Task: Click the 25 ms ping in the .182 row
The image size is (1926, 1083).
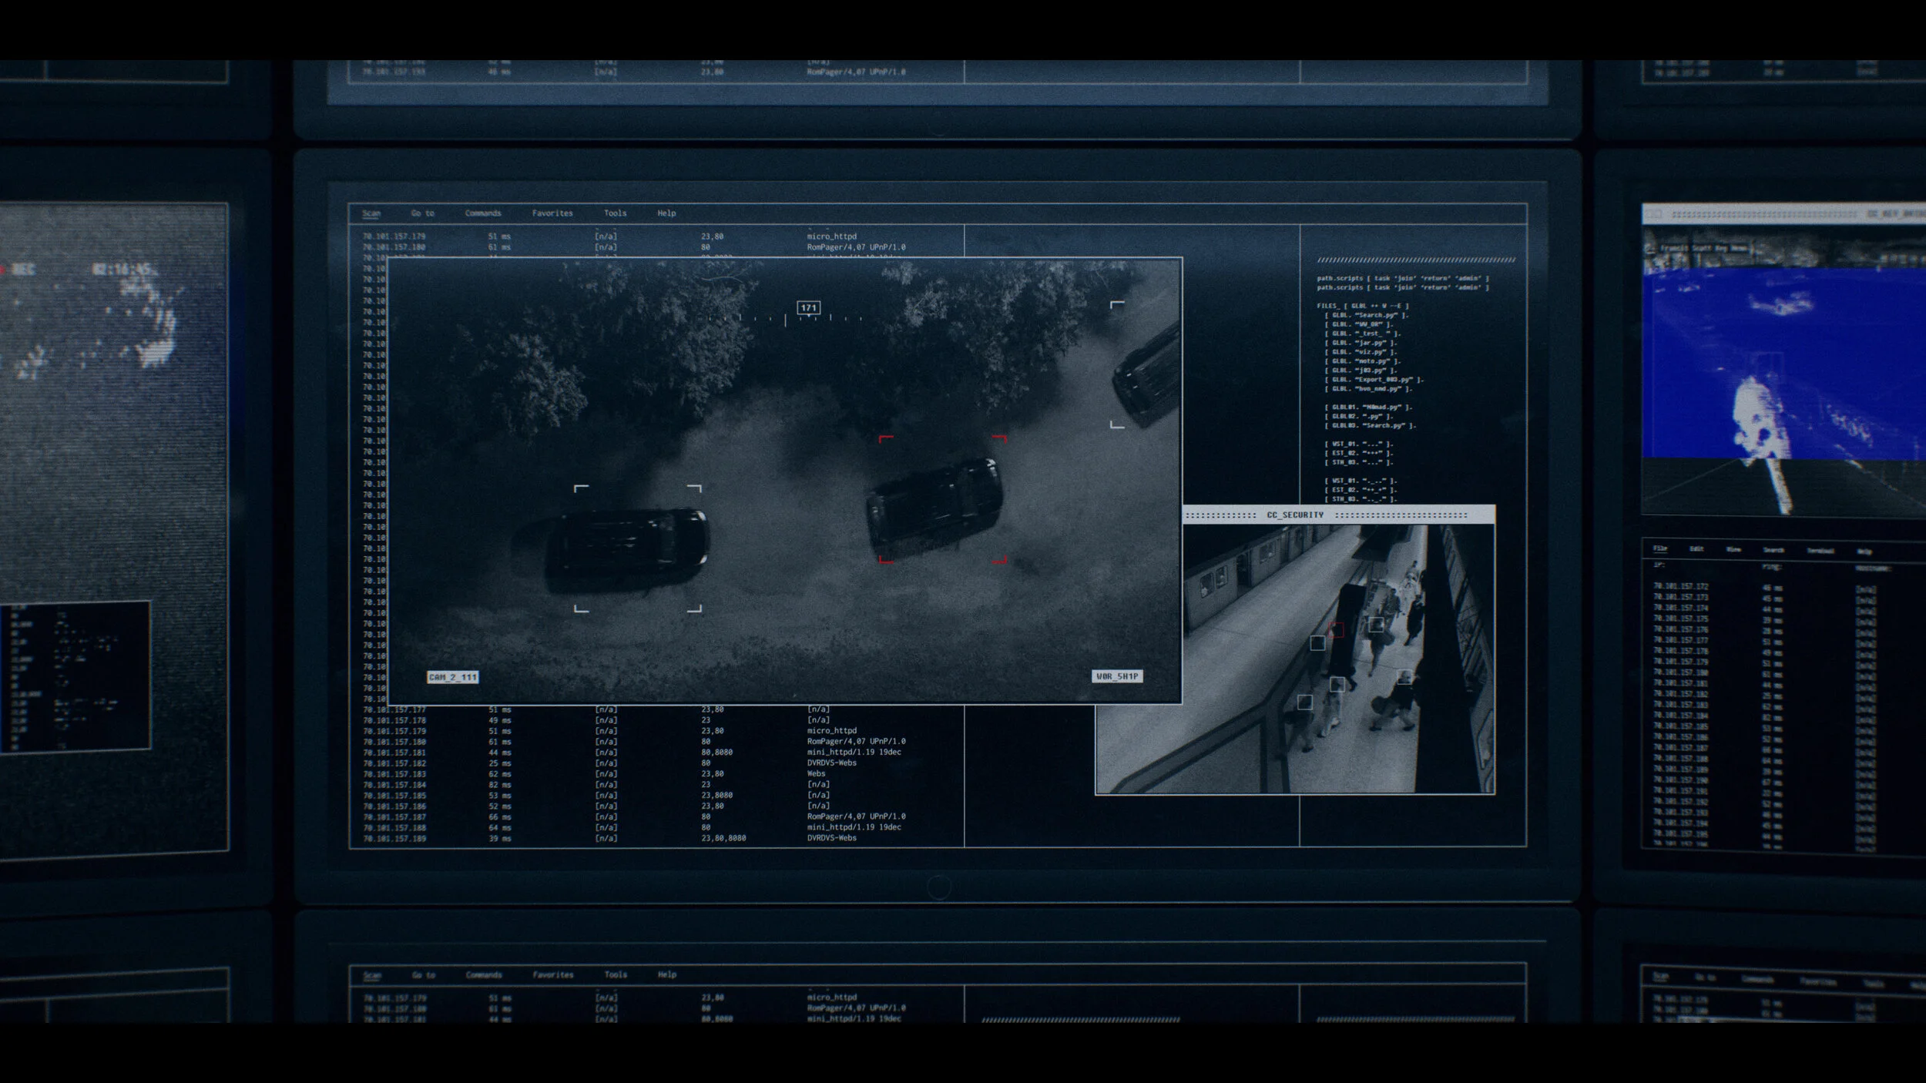Action: pyautogui.click(x=499, y=763)
